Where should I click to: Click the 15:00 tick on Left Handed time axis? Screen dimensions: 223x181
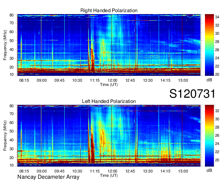(183, 171)
